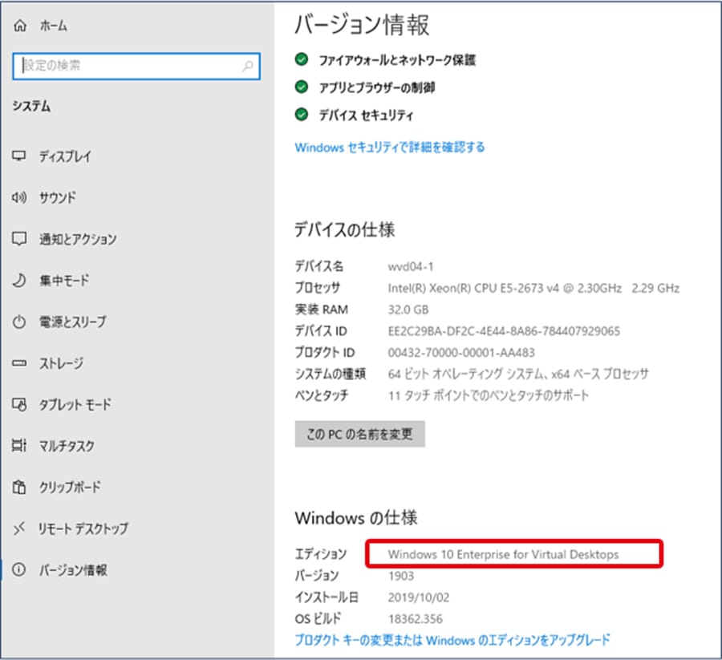Click the インストール日 label
The image size is (722, 660).
pos(327,597)
